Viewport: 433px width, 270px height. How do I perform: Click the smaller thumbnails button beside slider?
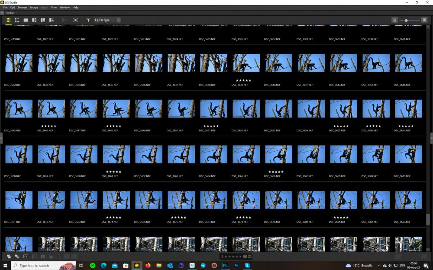tap(394, 20)
